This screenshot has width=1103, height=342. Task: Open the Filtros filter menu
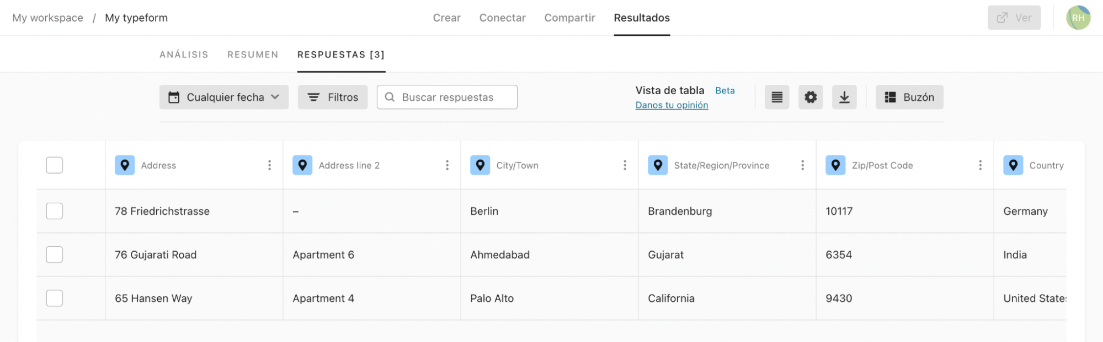[x=332, y=97]
